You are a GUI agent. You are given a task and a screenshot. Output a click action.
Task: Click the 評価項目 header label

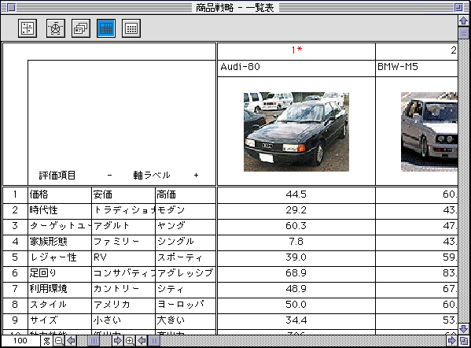tap(57, 176)
